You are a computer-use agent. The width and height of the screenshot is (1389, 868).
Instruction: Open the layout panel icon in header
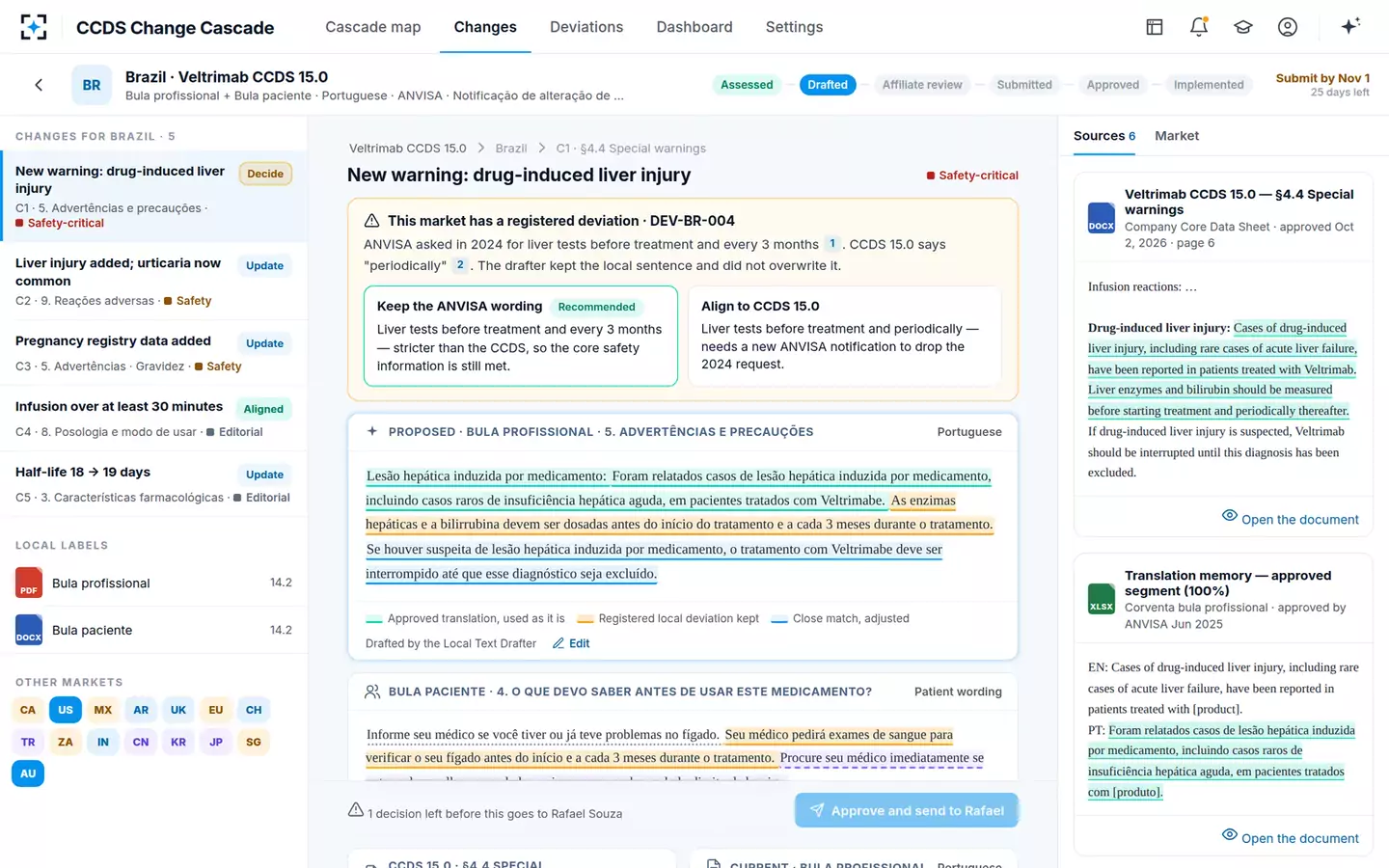point(1155,27)
